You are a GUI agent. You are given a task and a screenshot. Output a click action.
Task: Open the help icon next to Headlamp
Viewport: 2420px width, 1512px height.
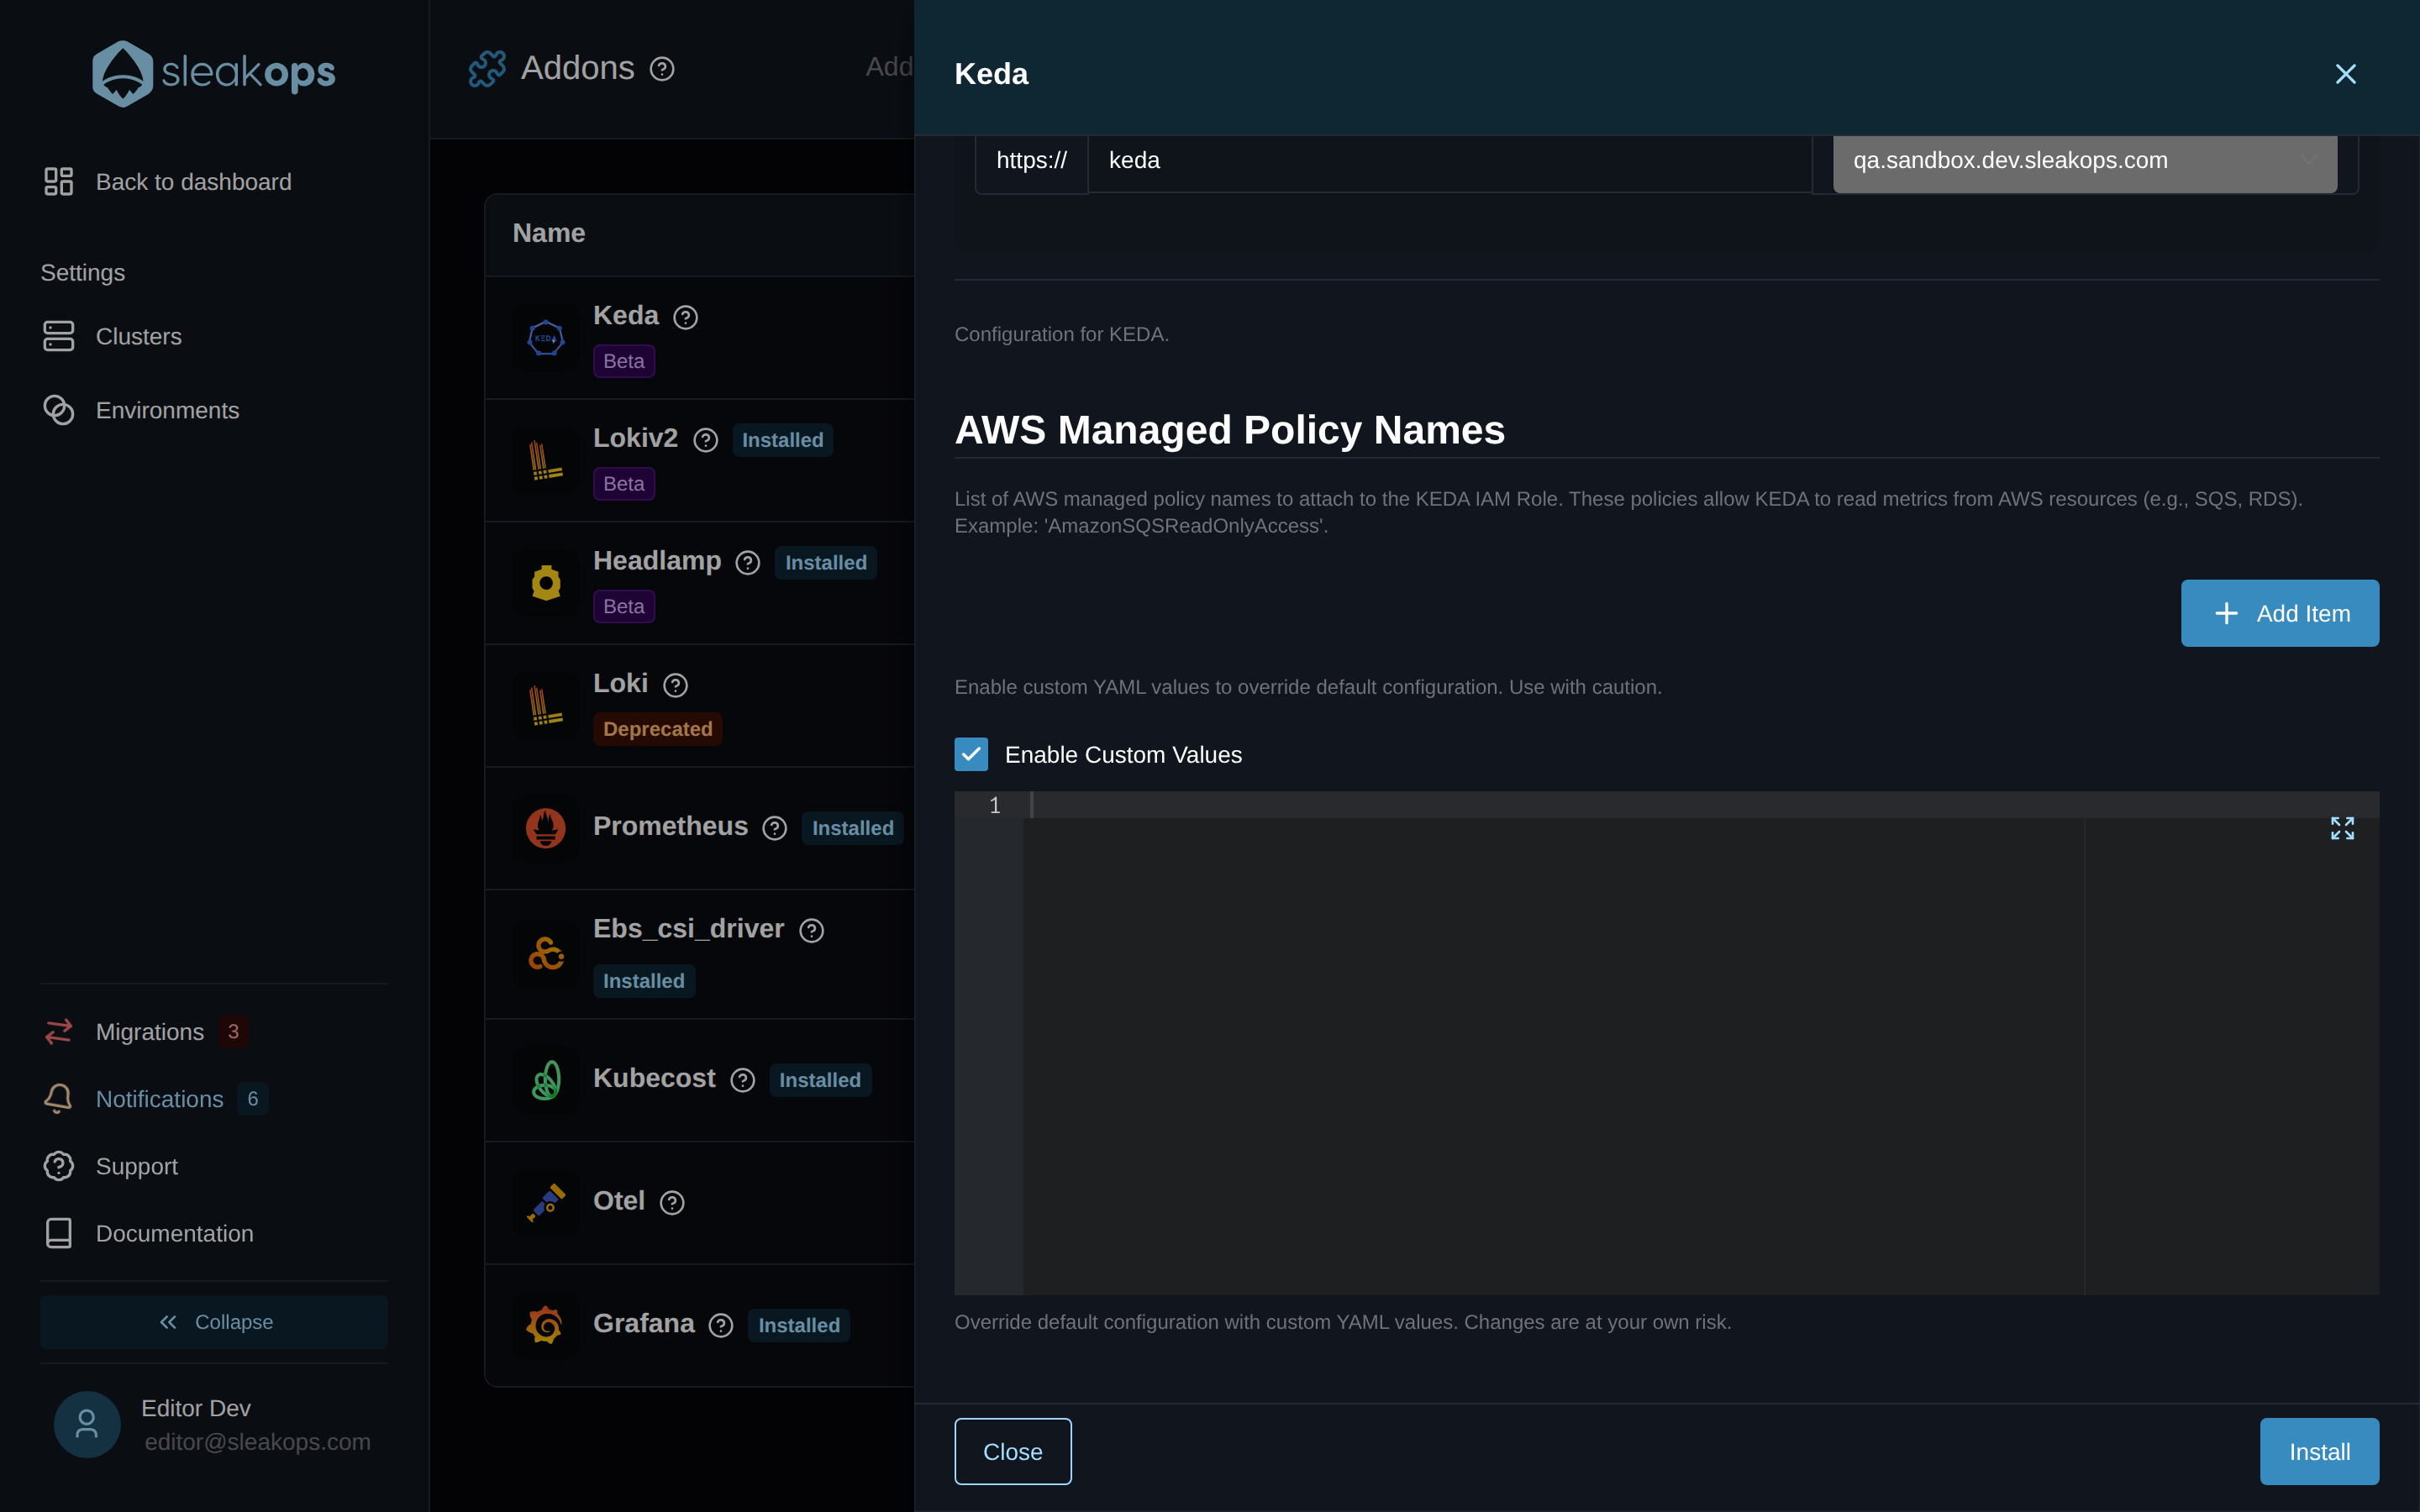click(748, 563)
